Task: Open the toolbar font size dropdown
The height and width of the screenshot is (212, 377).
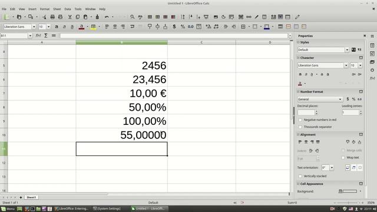Action: (x=48, y=26)
